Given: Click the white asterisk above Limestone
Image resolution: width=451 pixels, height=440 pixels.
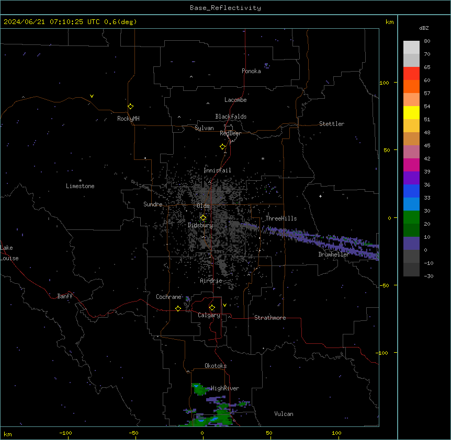Looking at the screenshot, I should point(80,181).
